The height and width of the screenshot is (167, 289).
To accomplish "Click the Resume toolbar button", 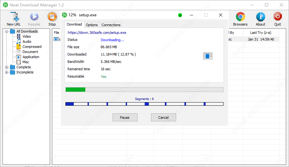I will coord(34,19).
